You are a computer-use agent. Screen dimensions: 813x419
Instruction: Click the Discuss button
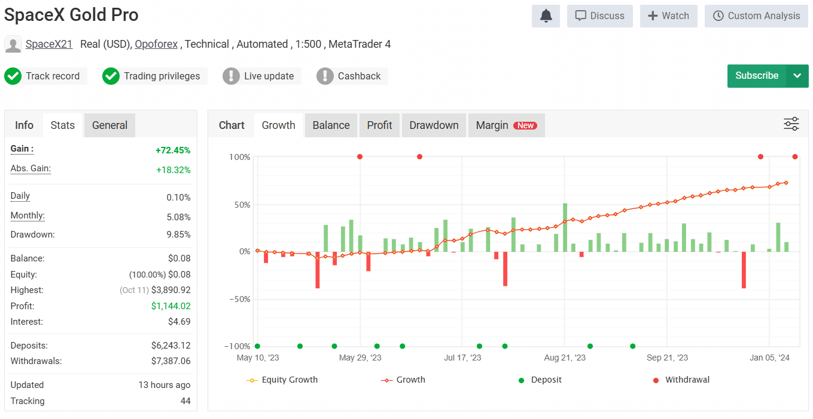click(599, 16)
